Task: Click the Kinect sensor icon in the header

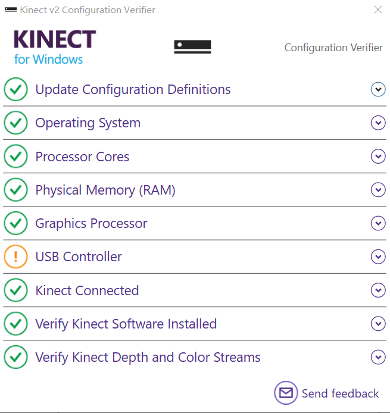Action: (x=192, y=47)
